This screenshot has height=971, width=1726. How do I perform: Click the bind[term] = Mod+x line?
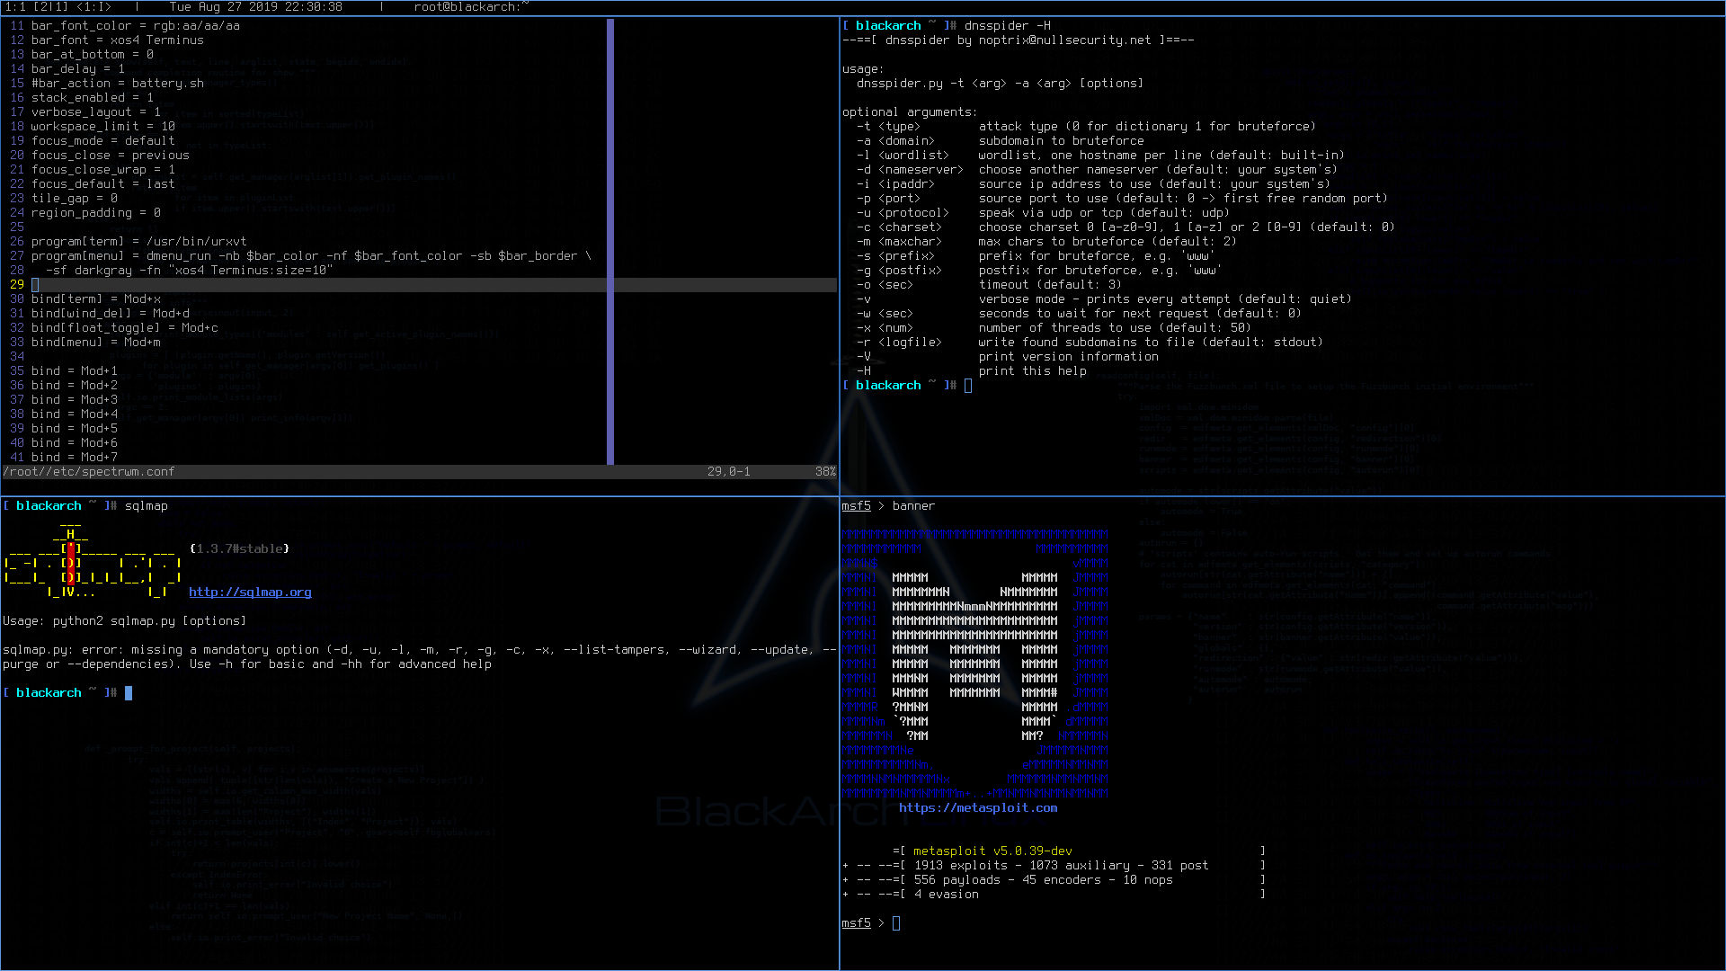(x=96, y=299)
